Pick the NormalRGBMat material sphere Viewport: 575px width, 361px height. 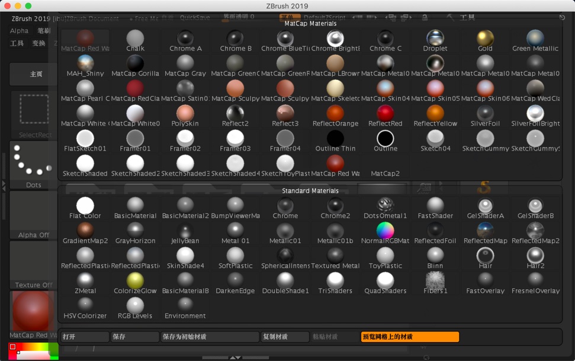385,231
